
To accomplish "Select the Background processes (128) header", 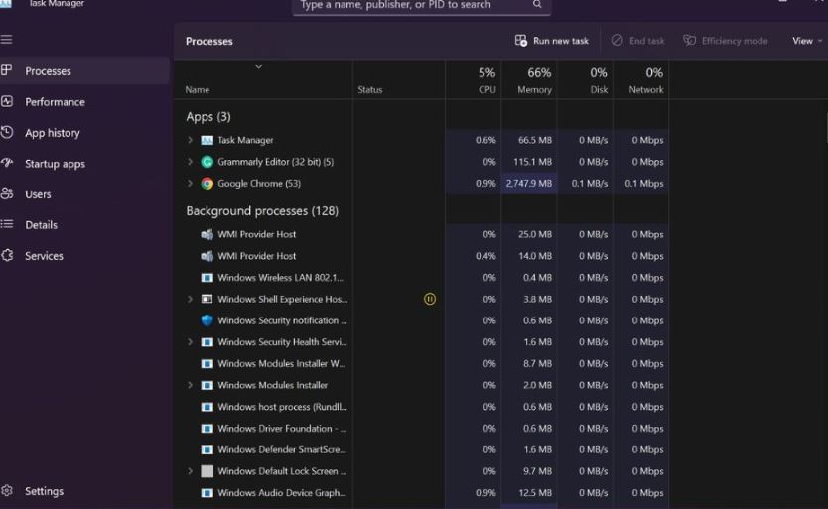I will [262, 211].
